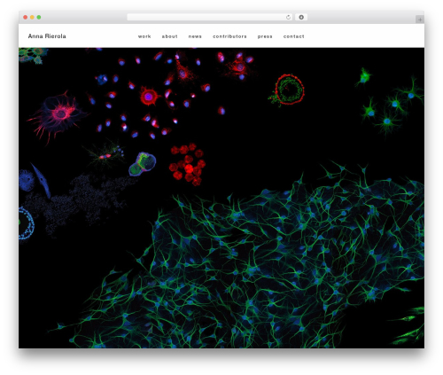The height and width of the screenshot is (375, 443).
Task: Click the paired green-purple cells
Action: point(143,164)
